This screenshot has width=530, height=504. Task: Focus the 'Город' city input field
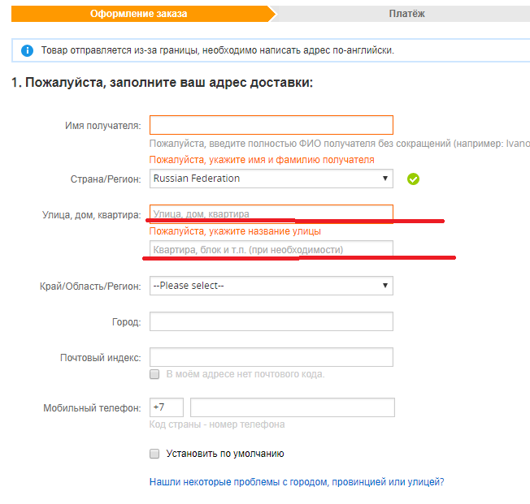[x=271, y=322]
